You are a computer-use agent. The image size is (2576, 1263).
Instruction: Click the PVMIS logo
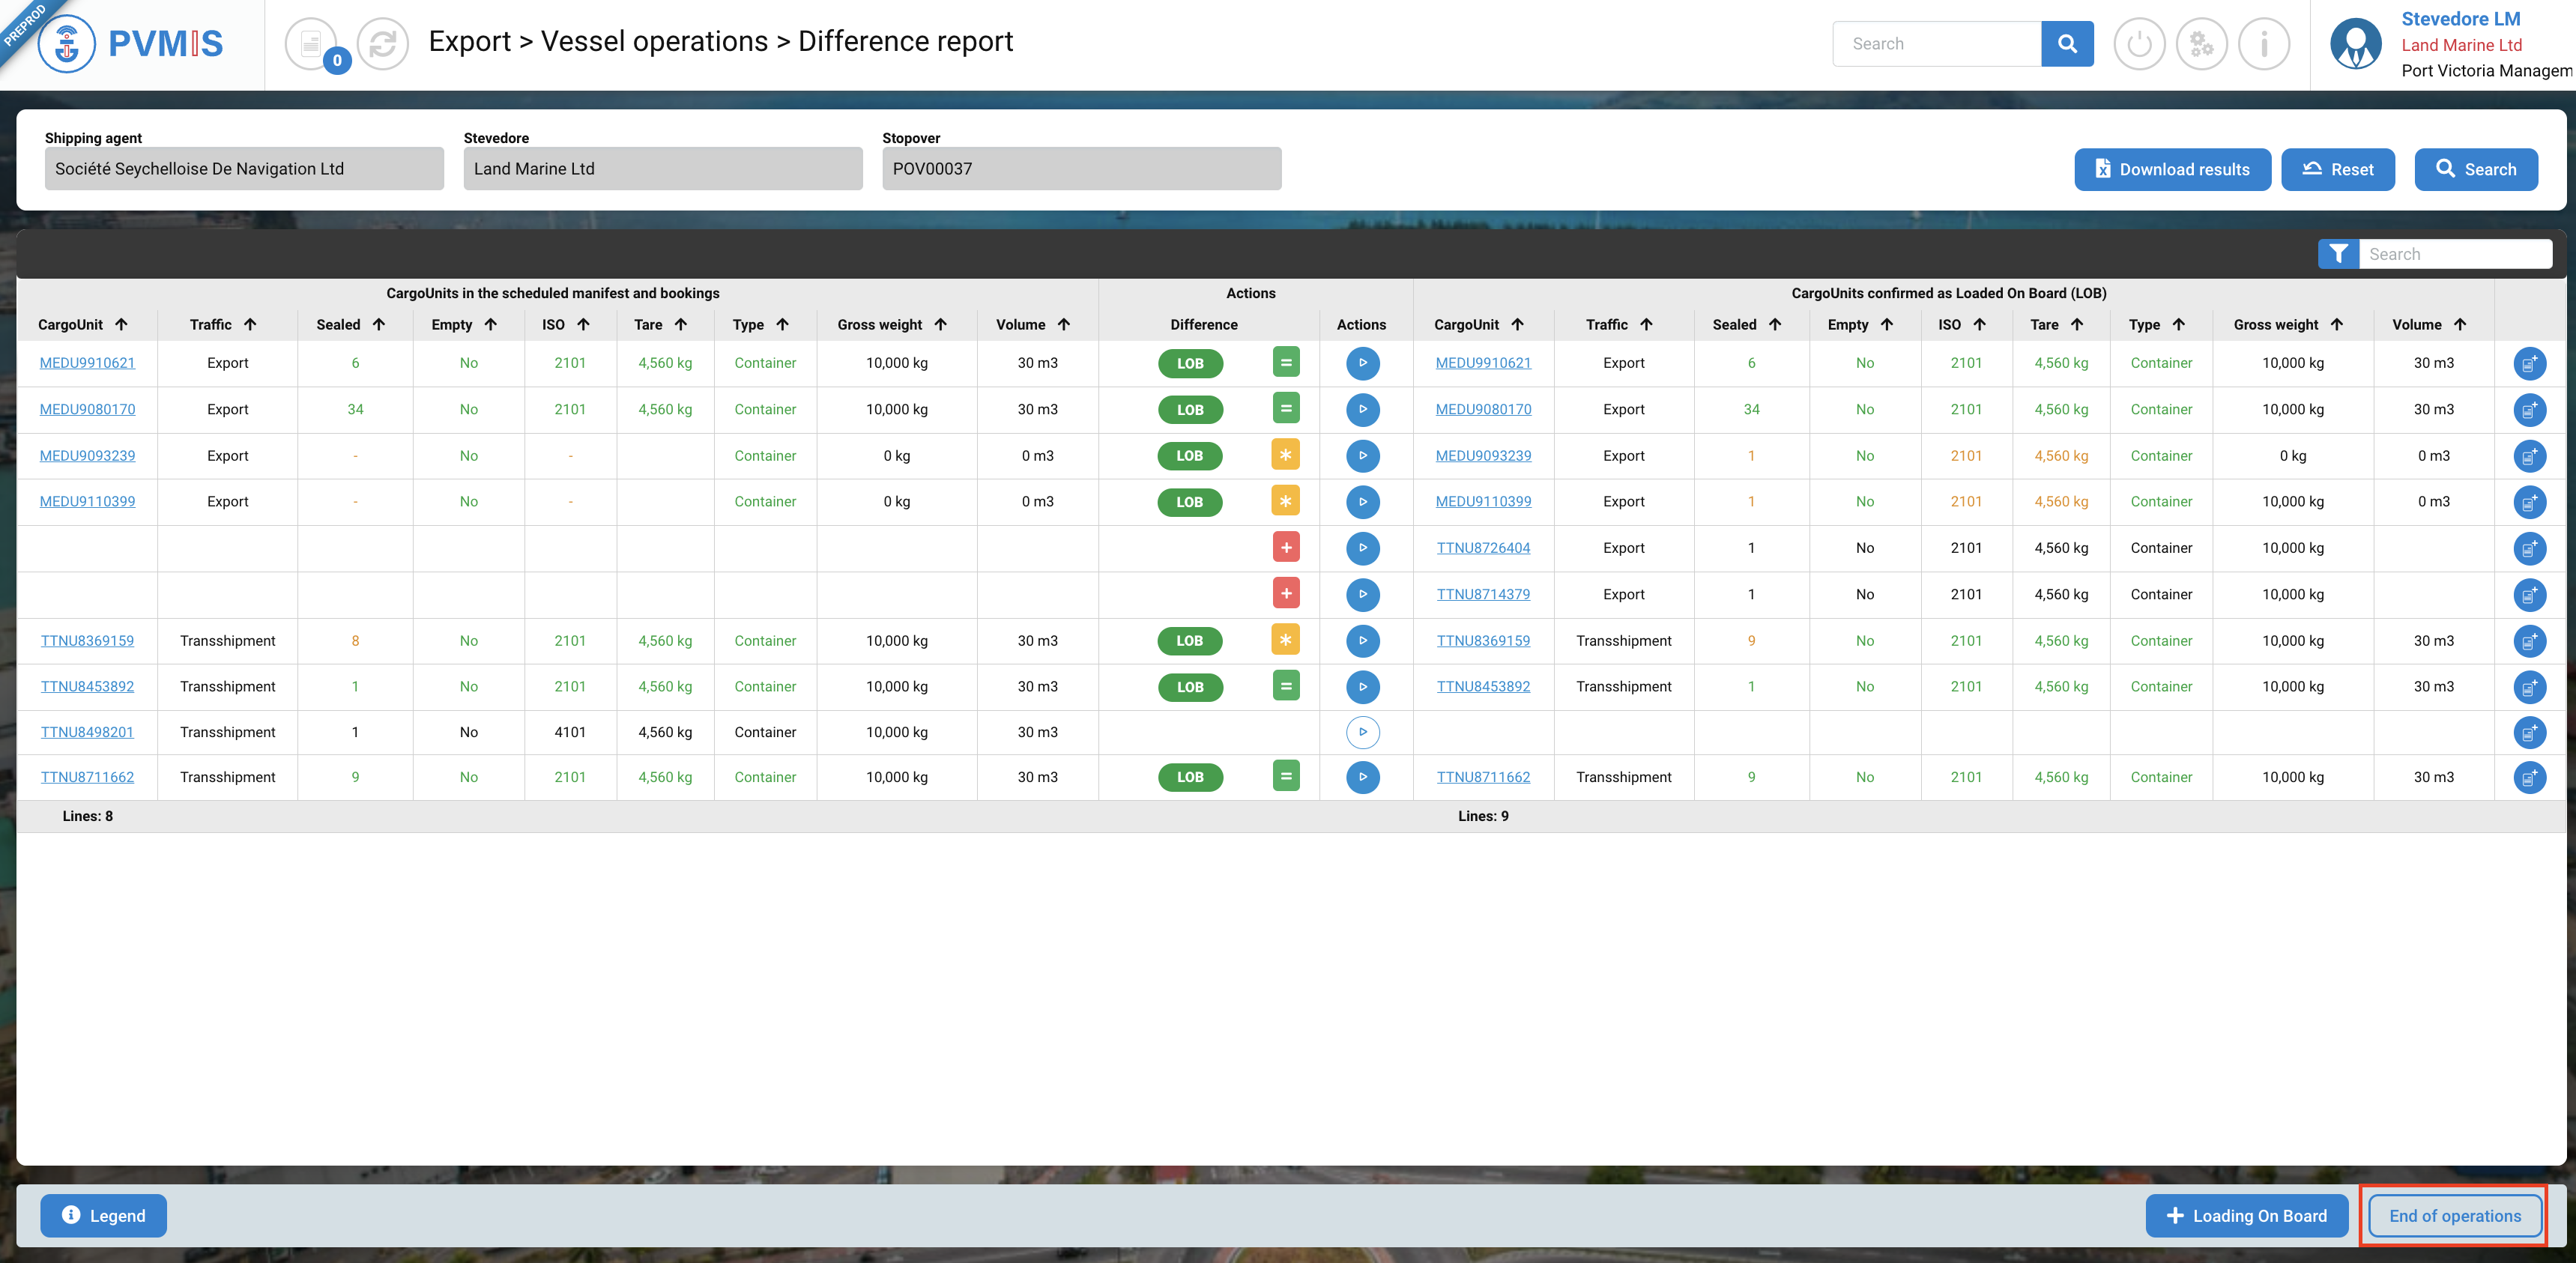pyautogui.click(x=131, y=44)
